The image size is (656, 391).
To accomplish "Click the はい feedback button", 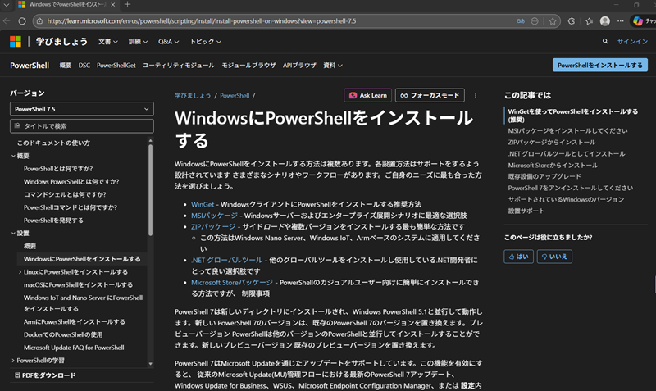I will coord(518,257).
